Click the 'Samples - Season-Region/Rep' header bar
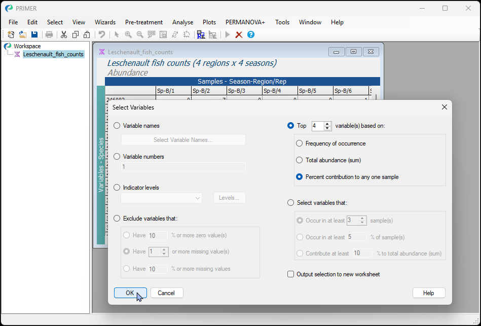This screenshot has width=481, height=326. click(x=242, y=81)
